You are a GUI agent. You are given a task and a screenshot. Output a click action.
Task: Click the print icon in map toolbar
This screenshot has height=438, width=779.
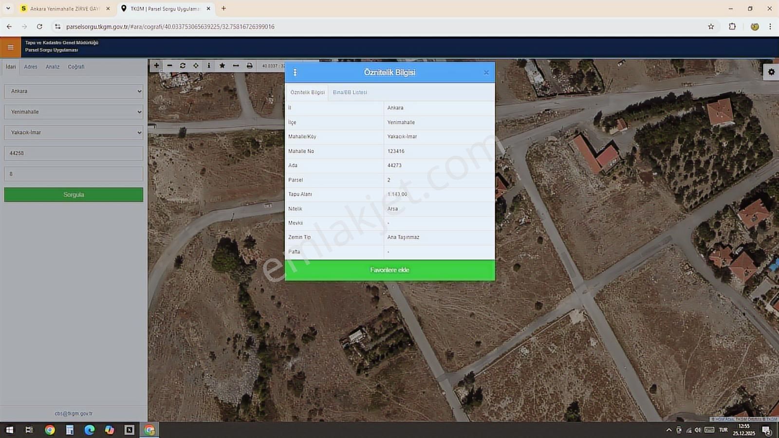point(249,66)
